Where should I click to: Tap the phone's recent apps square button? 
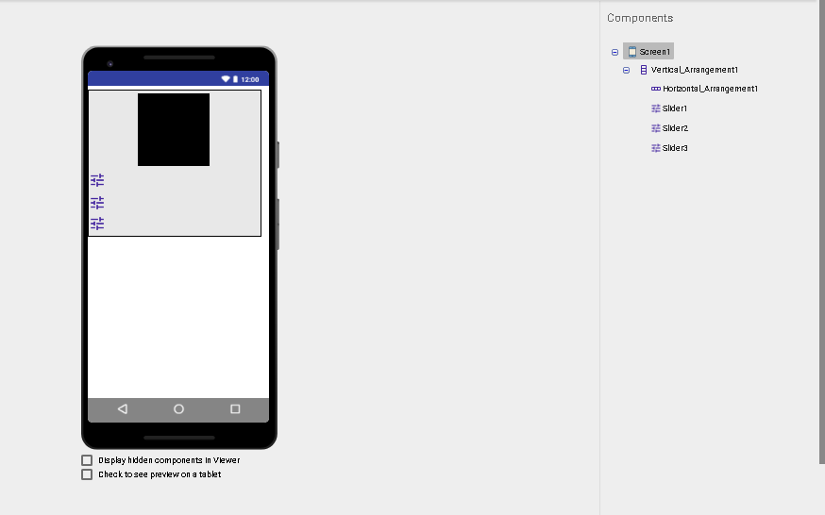[235, 408]
